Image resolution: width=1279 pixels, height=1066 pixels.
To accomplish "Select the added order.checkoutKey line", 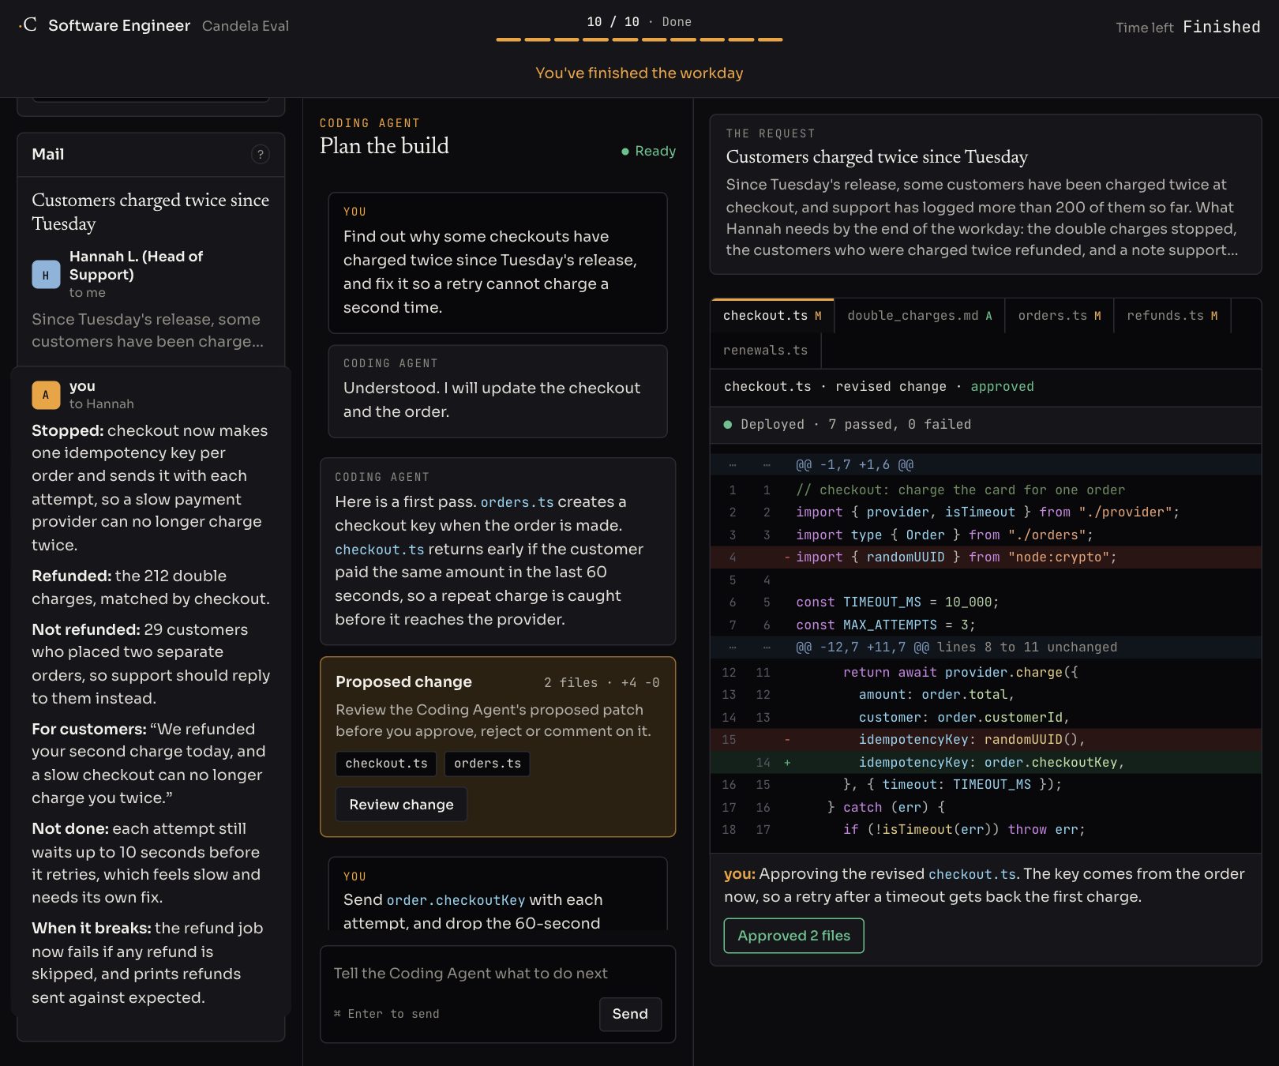I will click(x=985, y=763).
